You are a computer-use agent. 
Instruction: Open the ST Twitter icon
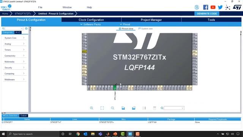click(x=220, y=7)
